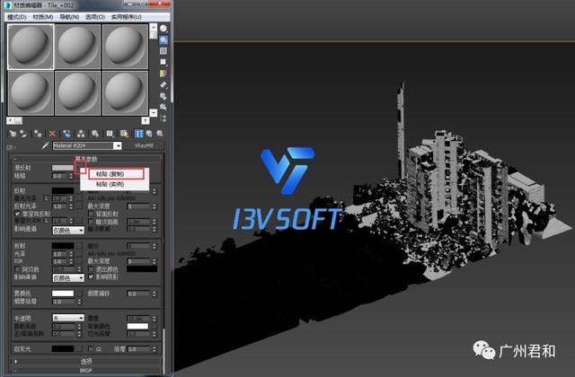Toggle the L lock beside 高光光泽

point(47,198)
